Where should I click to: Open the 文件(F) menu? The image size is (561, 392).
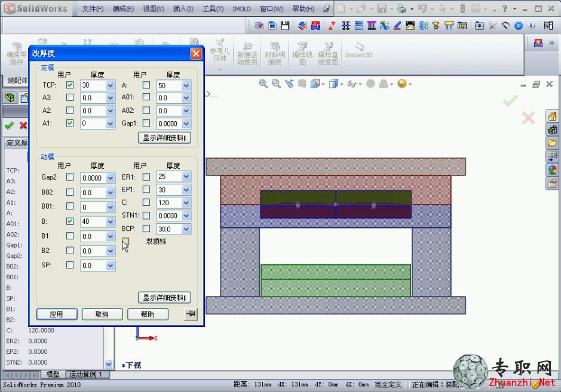click(x=93, y=8)
